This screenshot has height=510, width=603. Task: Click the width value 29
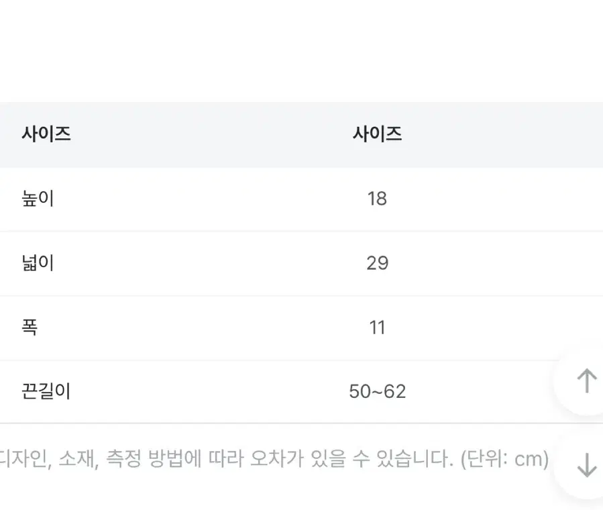click(x=377, y=264)
